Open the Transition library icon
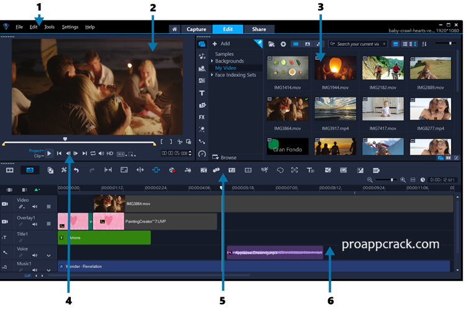Screen dimensions: 466x309 (x=202, y=81)
